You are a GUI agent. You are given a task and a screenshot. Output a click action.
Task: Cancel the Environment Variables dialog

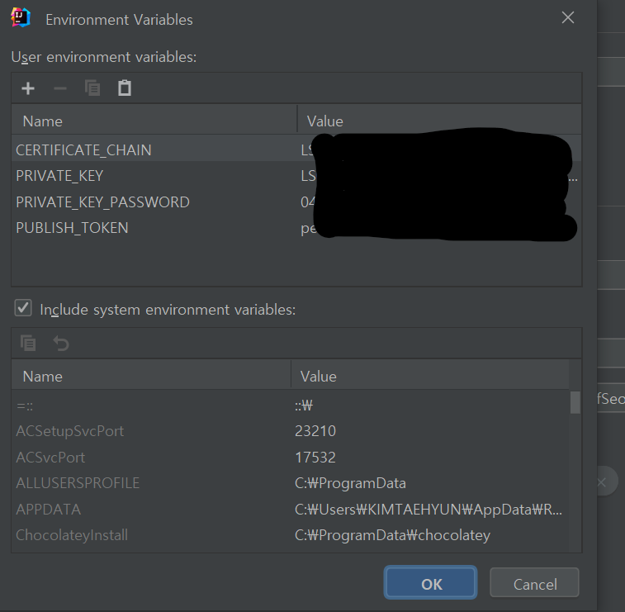(x=534, y=583)
